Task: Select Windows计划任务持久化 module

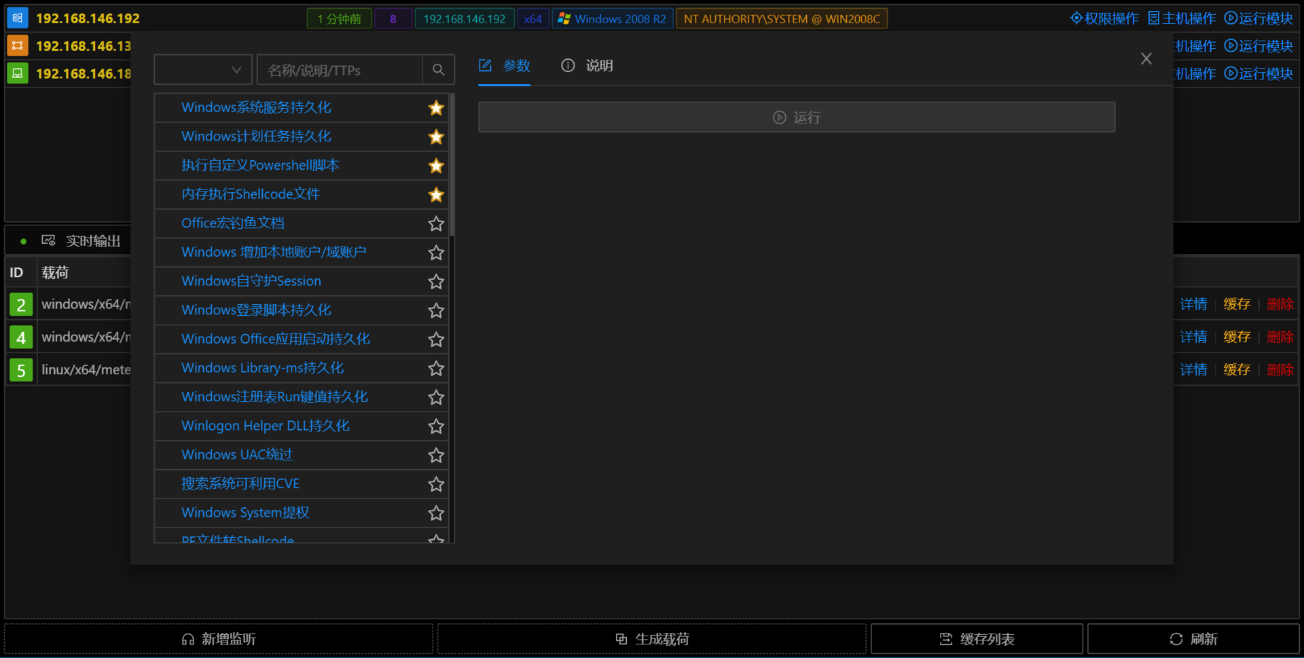Action: (x=256, y=136)
